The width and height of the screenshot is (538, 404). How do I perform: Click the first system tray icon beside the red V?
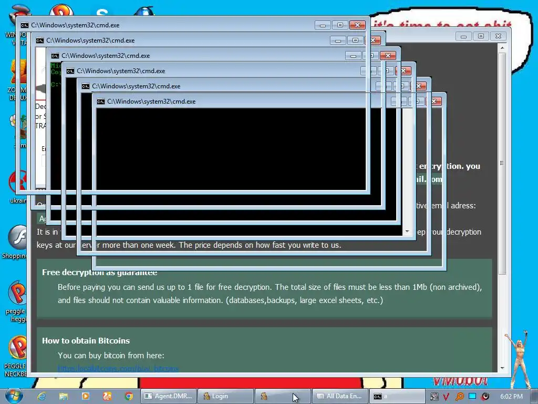click(434, 397)
